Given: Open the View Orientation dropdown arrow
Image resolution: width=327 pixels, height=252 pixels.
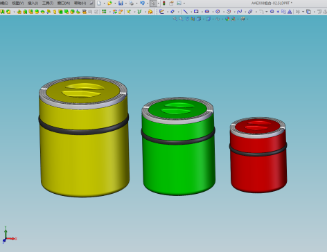Looking at the screenshot, I should (x=203, y=19).
